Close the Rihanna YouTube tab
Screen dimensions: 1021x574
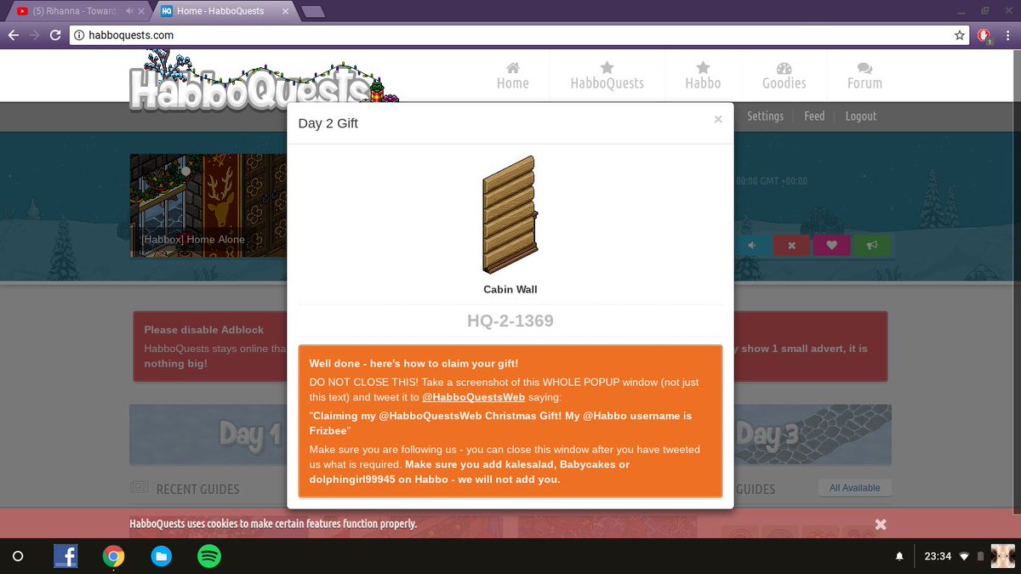[x=143, y=11]
